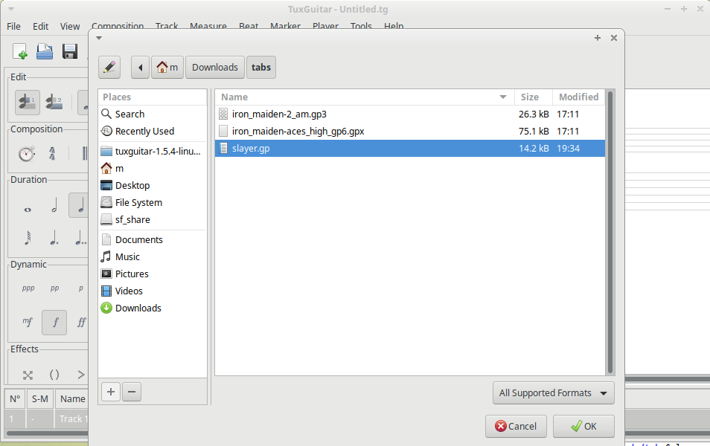The height and width of the screenshot is (446, 710).
Task: Open the File menu
Action: tap(13, 26)
